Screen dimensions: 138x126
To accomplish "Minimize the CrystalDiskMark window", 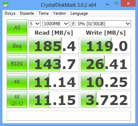I will 107,4.
